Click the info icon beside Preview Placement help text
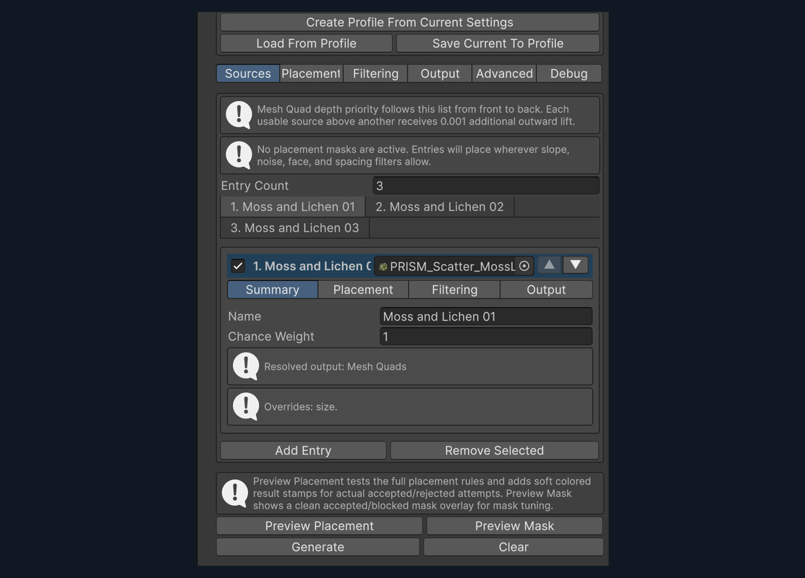The height and width of the screenshot is (578, 805). [234, 493]
